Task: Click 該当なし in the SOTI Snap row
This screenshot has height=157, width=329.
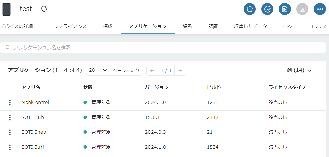Action: [x=278, y=132]
